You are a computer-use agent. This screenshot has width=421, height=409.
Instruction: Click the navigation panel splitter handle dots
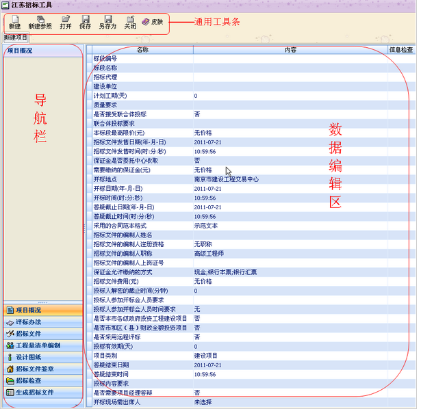43,302
